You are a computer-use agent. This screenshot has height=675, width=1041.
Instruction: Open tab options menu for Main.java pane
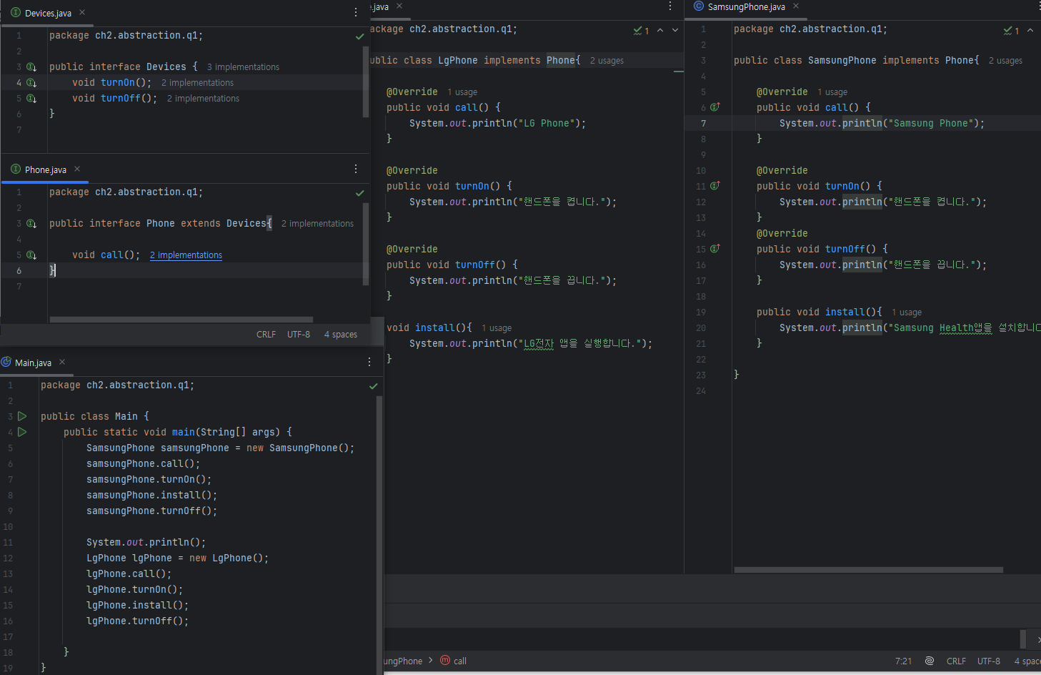click(x=369, y=362)
